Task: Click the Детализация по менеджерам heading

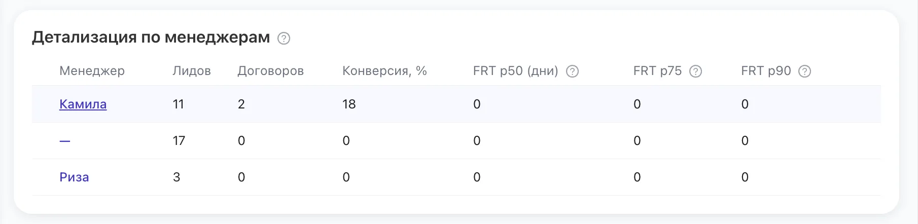Action: 151,38
